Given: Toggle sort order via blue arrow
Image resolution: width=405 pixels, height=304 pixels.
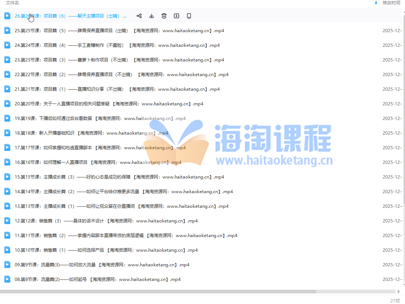Looking at the screenshot, I should (376, 3).
